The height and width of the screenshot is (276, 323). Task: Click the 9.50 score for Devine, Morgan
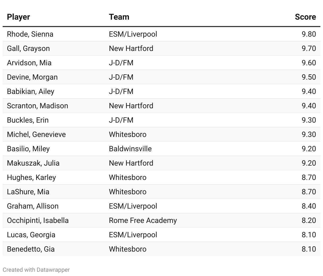309,77
